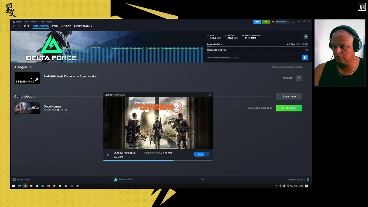Screen dimensions: 368x207
Task: Open the Once Human thumbnail
Action: [27, 108]
